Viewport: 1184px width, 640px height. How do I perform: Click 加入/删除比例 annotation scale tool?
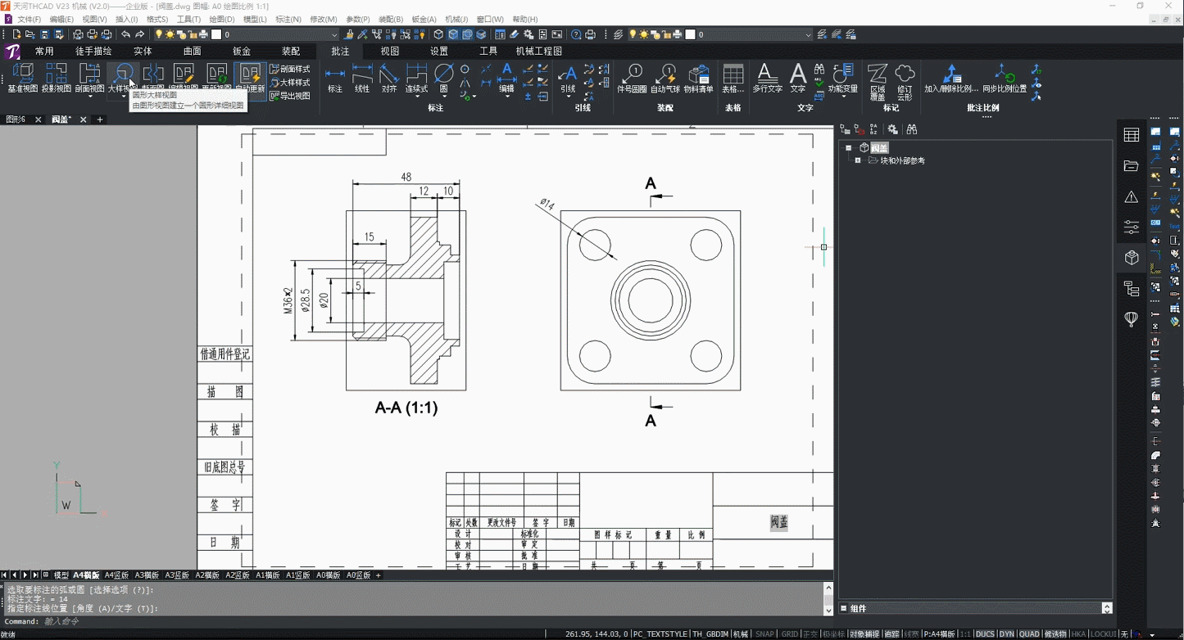tap(951, 79)
